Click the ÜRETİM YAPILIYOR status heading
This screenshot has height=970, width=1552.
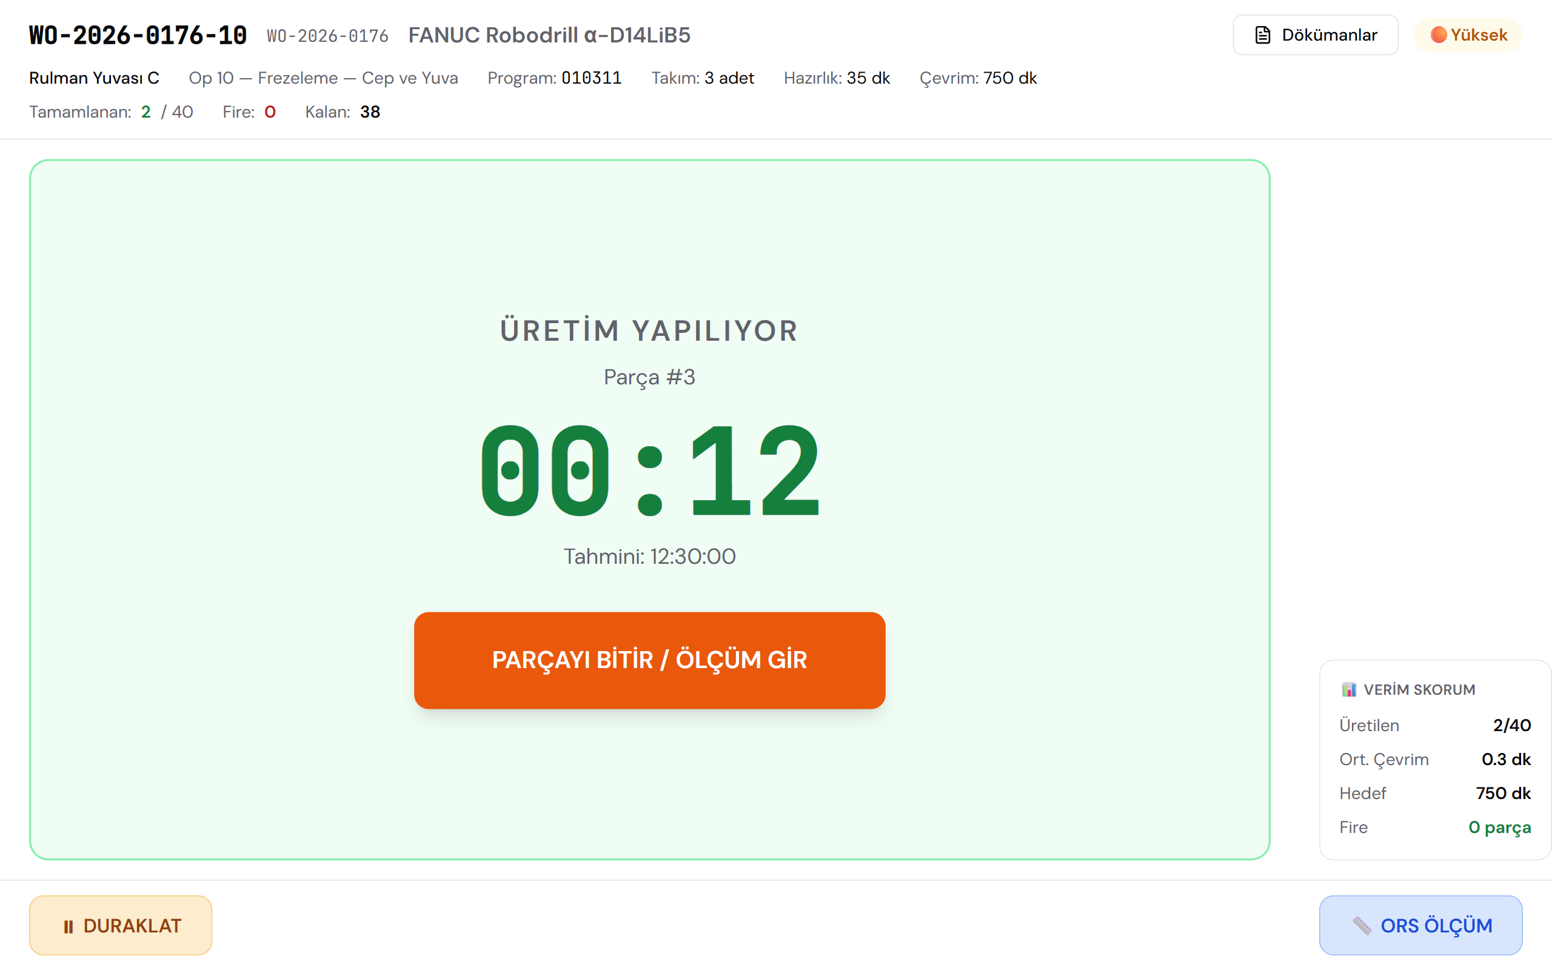(x=649, y=330)
